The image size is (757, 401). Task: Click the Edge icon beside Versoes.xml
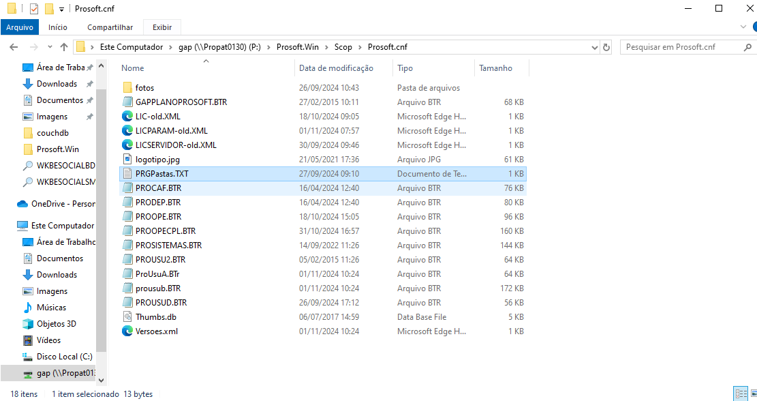pos(127,331)
